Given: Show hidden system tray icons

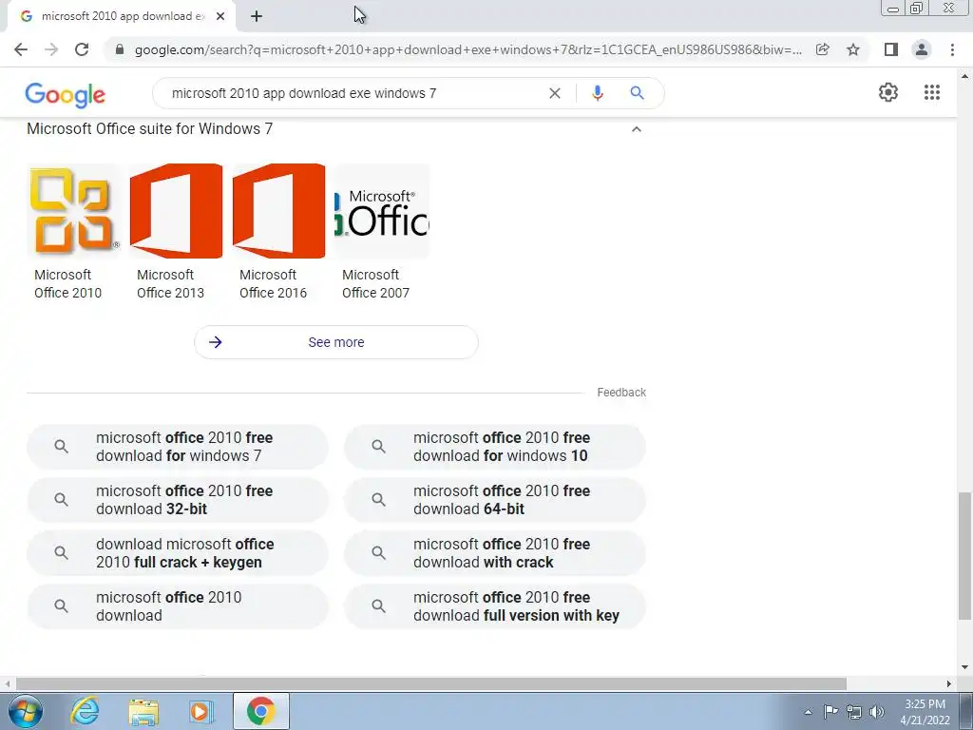Looking at the screenshot, I should [x=808, y=712].
